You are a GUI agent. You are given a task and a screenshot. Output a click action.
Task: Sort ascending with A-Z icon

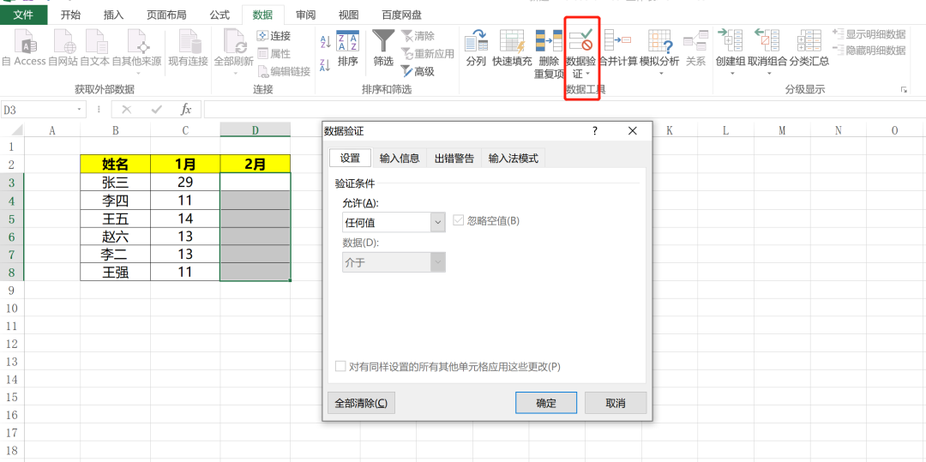click(325, 41)
